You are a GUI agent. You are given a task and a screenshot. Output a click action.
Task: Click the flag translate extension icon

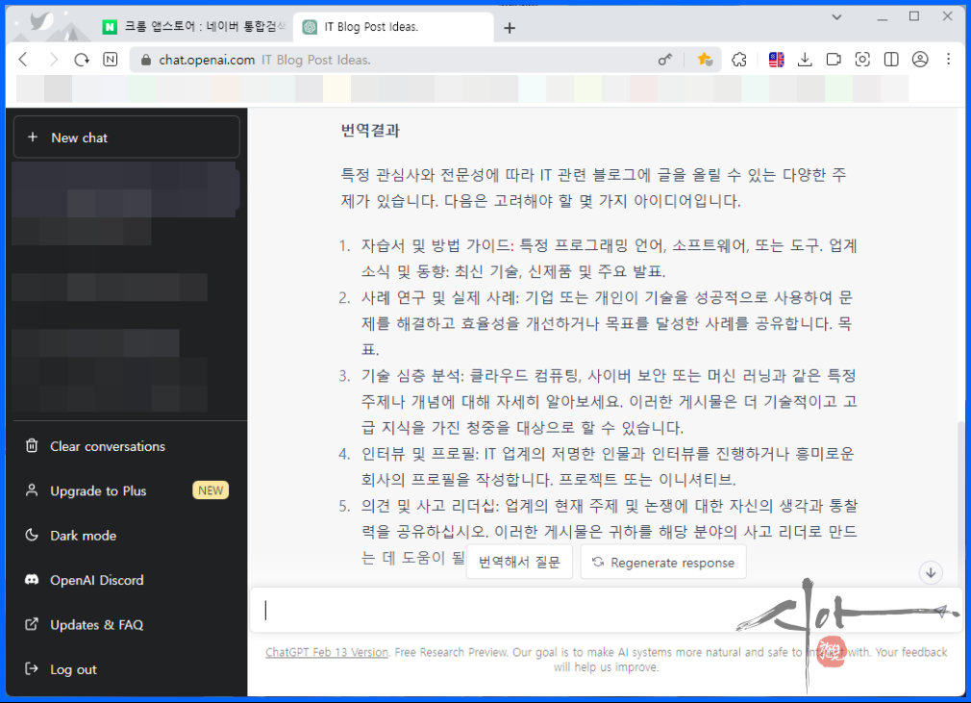[777, 60]
